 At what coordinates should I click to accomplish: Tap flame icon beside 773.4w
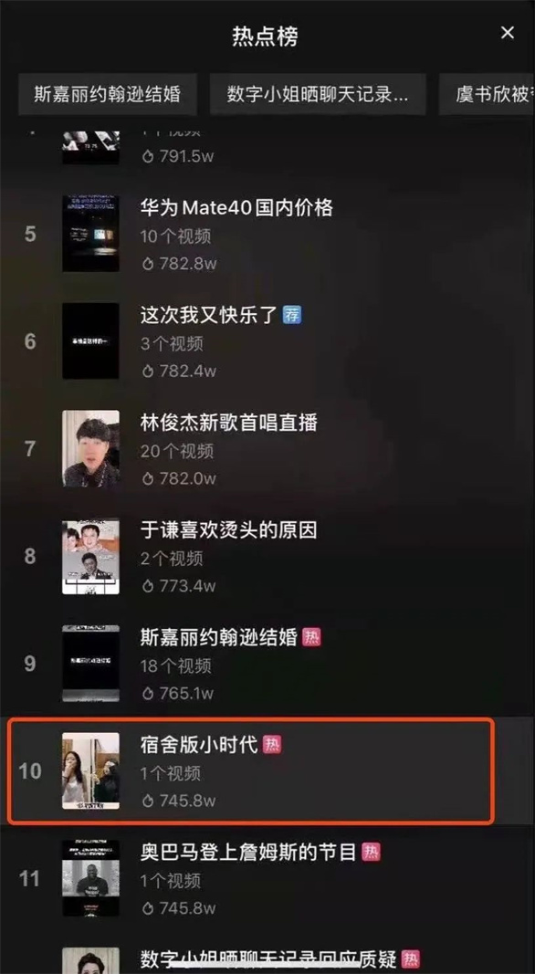tap(148, 585)
